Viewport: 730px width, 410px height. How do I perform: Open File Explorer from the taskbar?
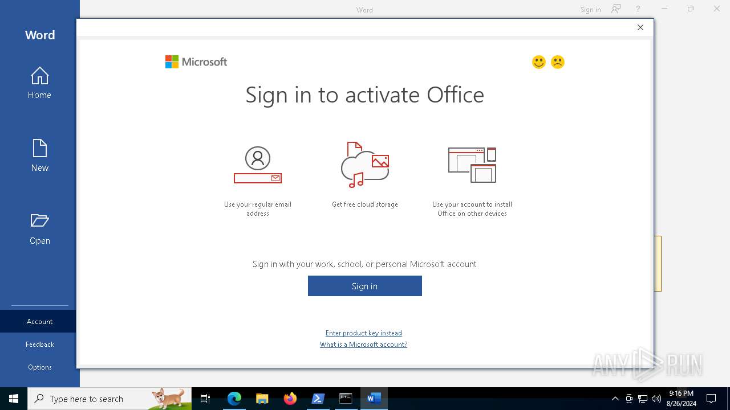coord(262,399)
